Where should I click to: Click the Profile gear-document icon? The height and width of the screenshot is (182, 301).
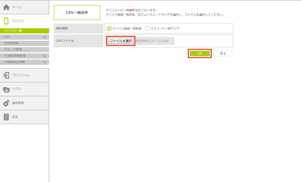click(6, 75)
